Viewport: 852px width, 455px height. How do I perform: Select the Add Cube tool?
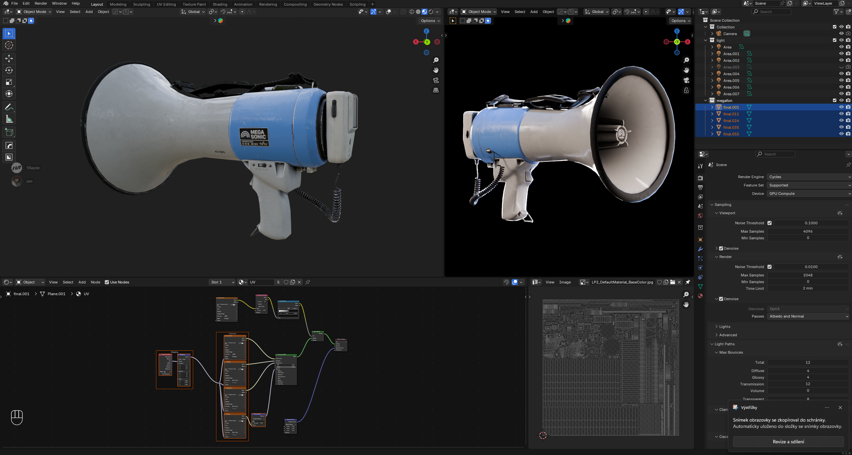[x=9, y=133]
